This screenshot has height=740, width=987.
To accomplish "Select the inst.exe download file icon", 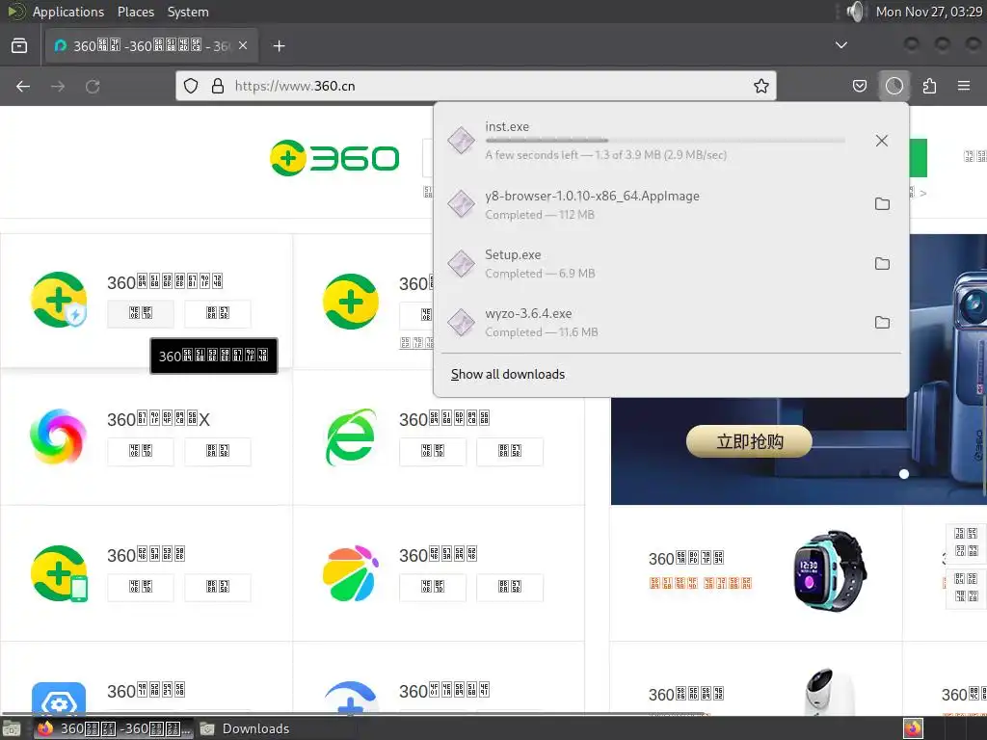I will 462,141.
